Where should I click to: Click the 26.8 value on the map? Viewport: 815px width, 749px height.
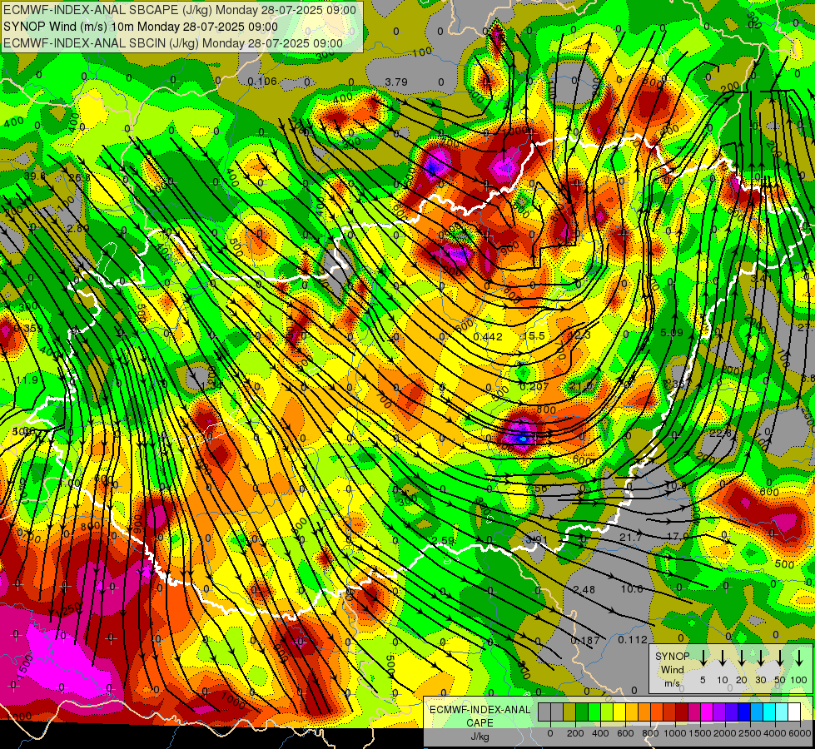coord(80,178)
